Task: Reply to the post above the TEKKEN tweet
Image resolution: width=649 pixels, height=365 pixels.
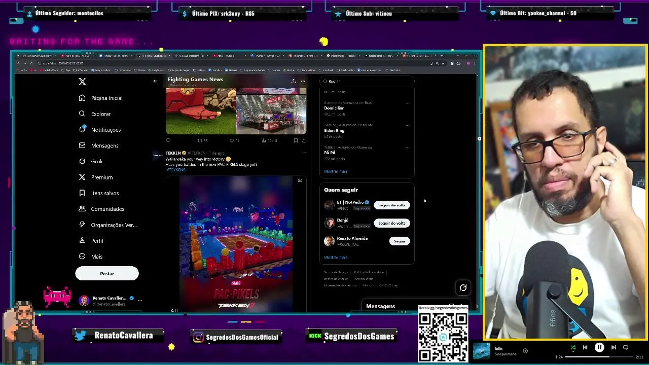Action: coord(168,140)
